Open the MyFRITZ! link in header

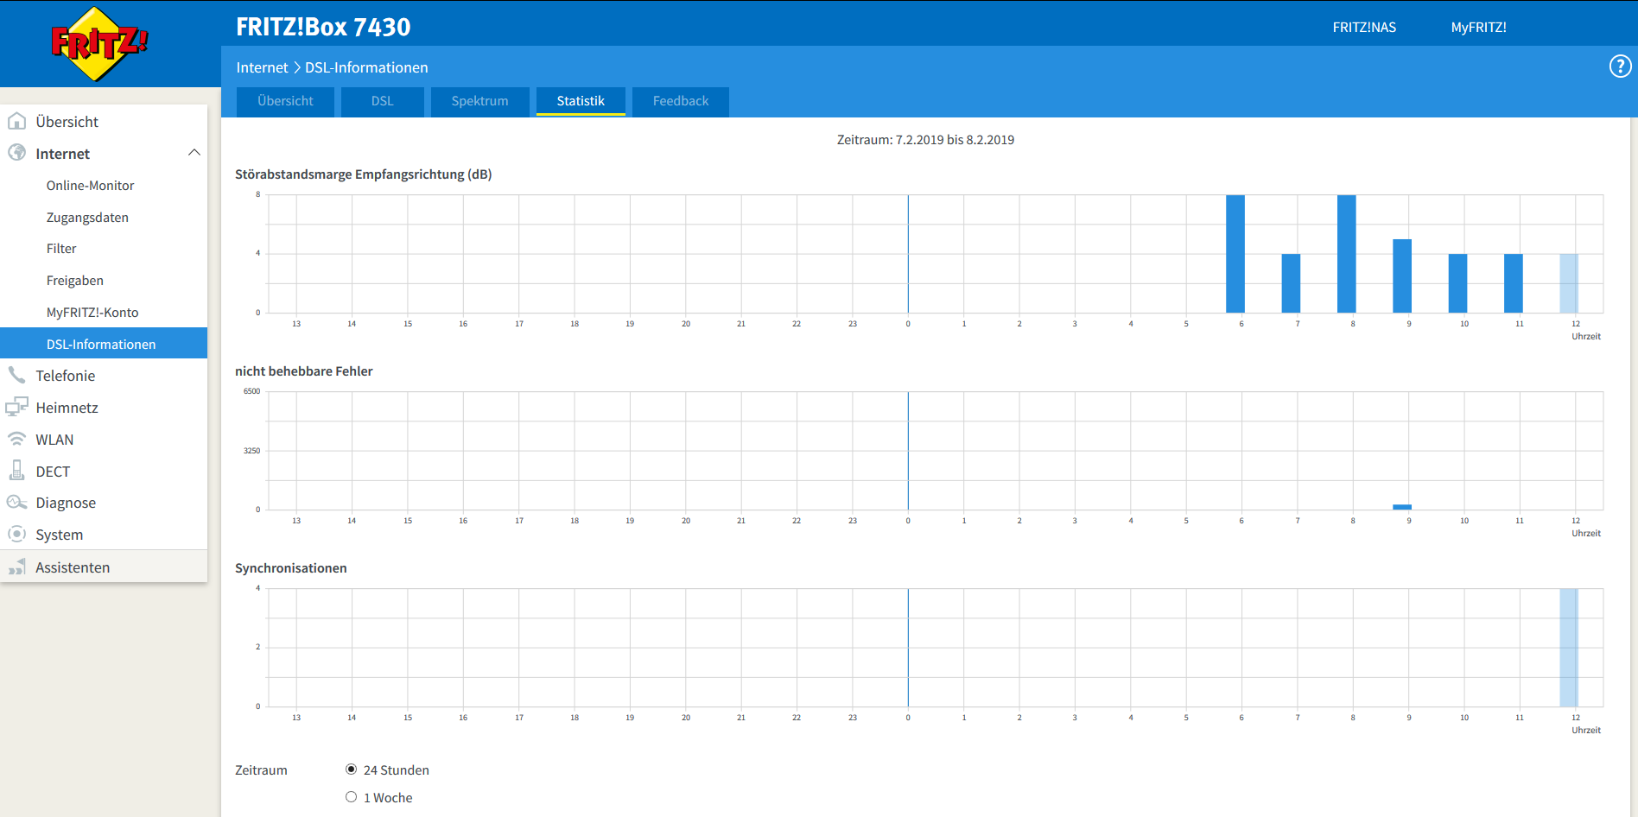(x=1478, y=27)
